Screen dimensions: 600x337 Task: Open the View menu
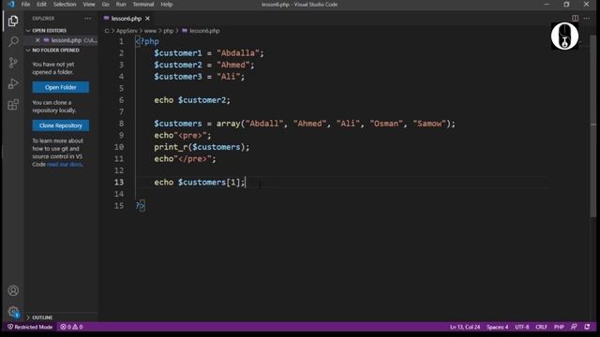pyautogui.click(x=89, y=4)
